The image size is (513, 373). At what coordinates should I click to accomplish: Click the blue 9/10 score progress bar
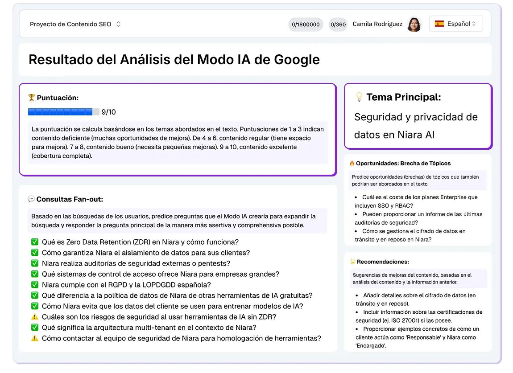pyautogui.click(x=63, y=112)
